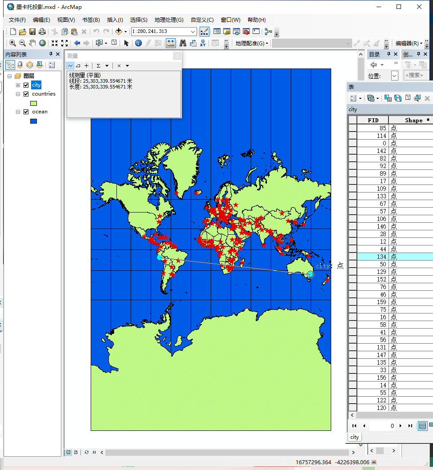
Task: Open the Find binoculars tool
Action: coord(183,43)
